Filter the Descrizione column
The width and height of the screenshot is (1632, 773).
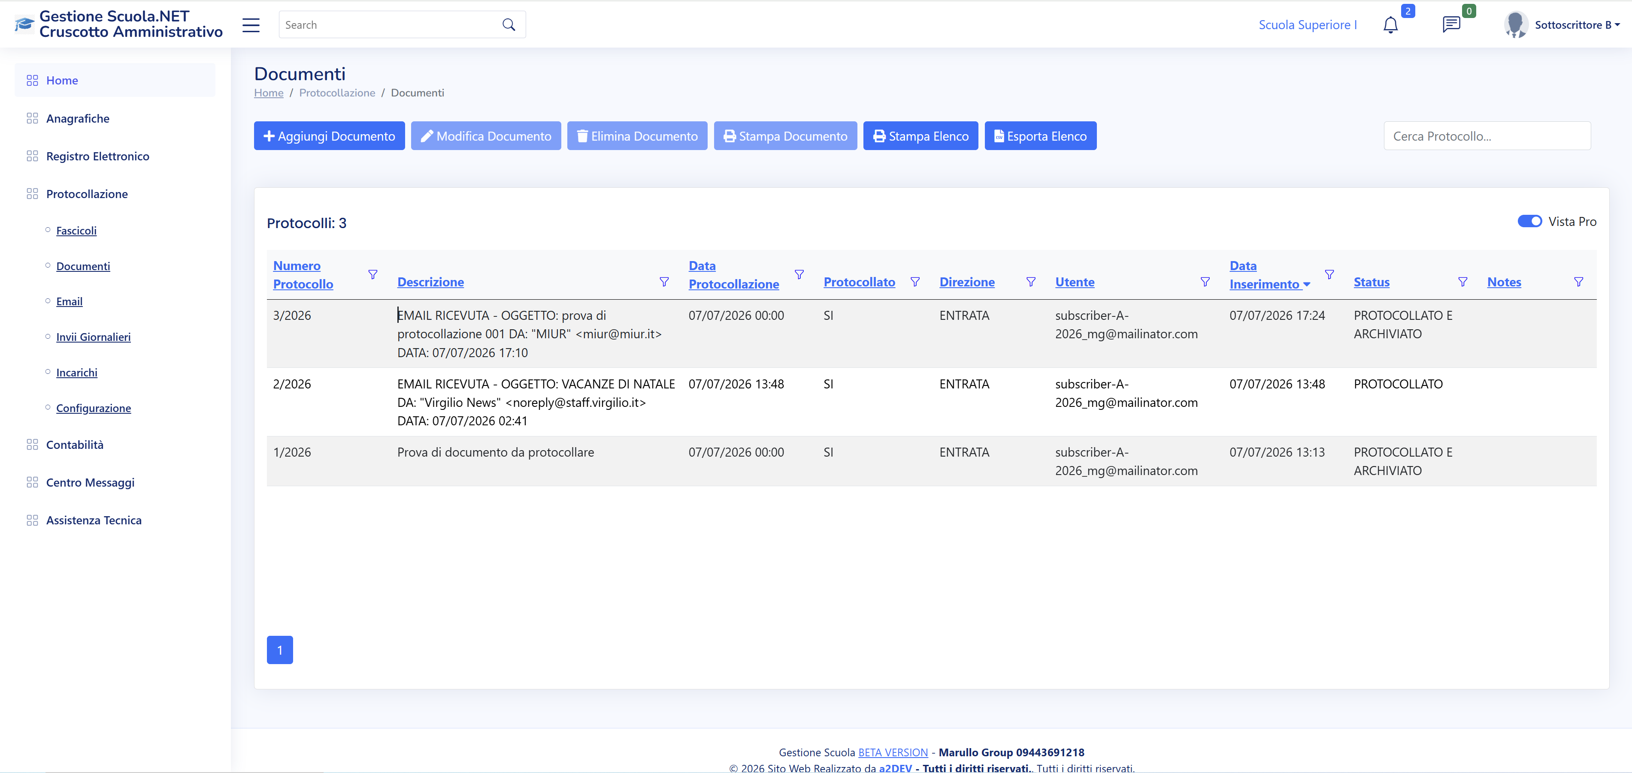[664, 282]
